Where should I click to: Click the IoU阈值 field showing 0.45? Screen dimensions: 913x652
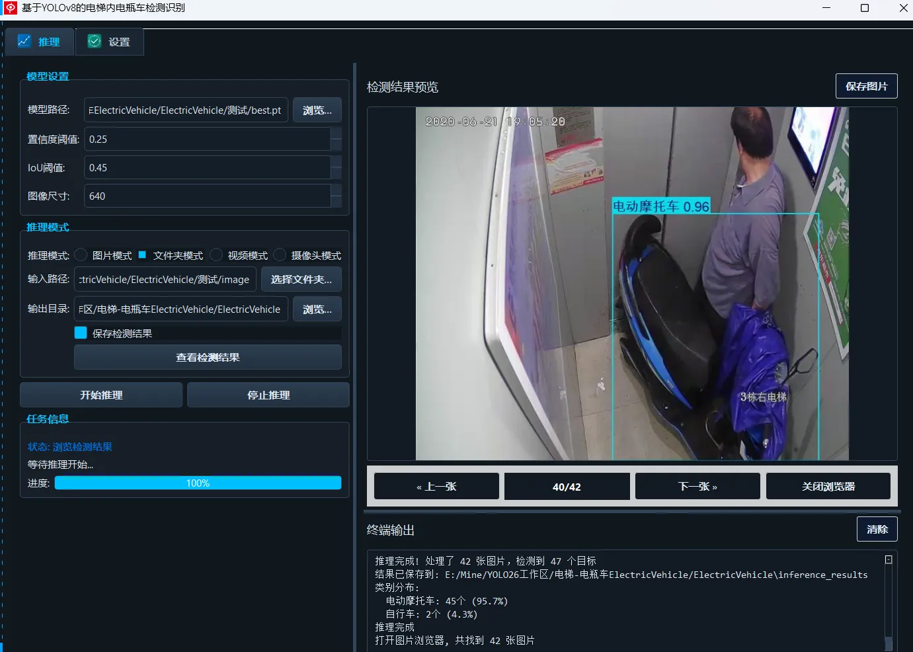tap(207, 167)
